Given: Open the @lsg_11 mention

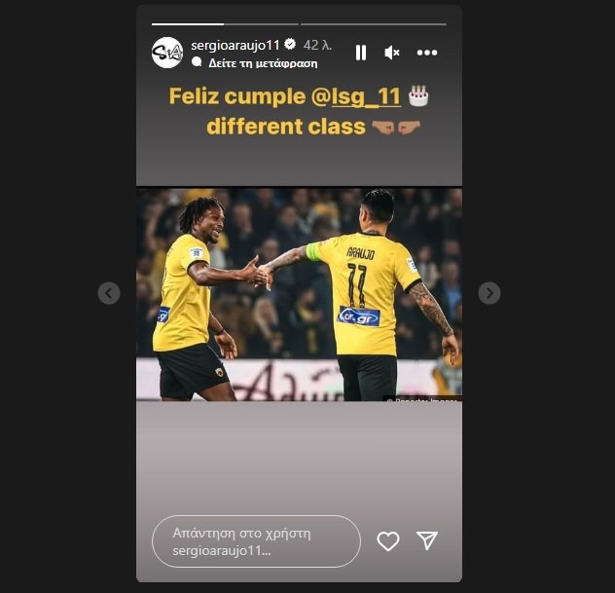Looking at the screenshot, I should coord(356,96).
